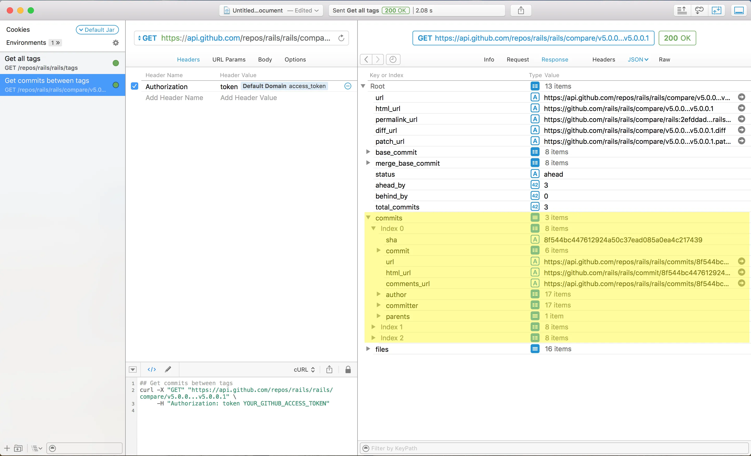Open environments settings gear icon
Screen dimensions: 751x456
[x=116, y=43]
